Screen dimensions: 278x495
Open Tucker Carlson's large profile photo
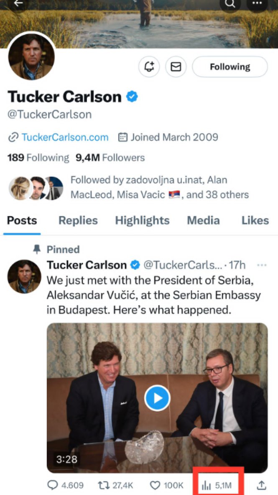tap(31, 56)
